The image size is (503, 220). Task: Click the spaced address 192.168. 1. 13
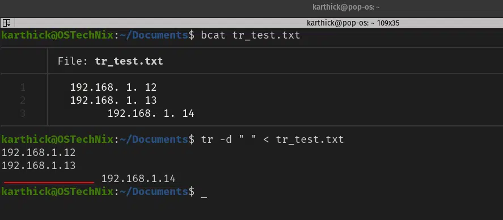pos(113,100)
